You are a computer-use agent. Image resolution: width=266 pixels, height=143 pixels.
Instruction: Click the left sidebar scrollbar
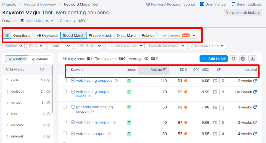[x=52, y=90]
